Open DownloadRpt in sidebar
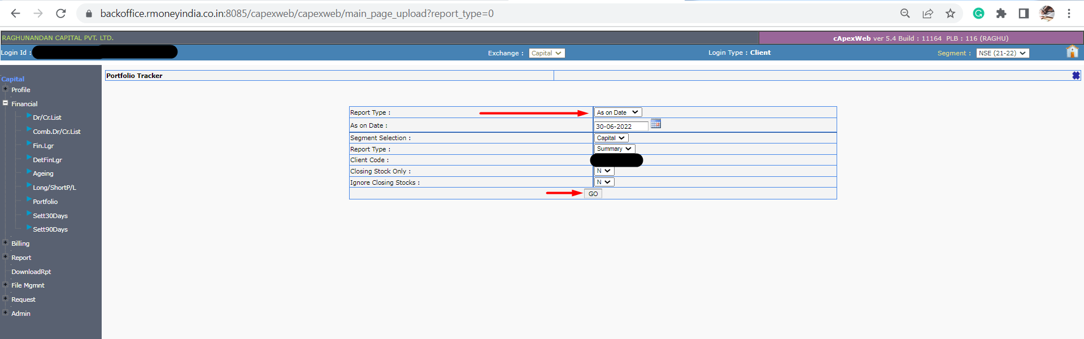 (x=31, y=272)
